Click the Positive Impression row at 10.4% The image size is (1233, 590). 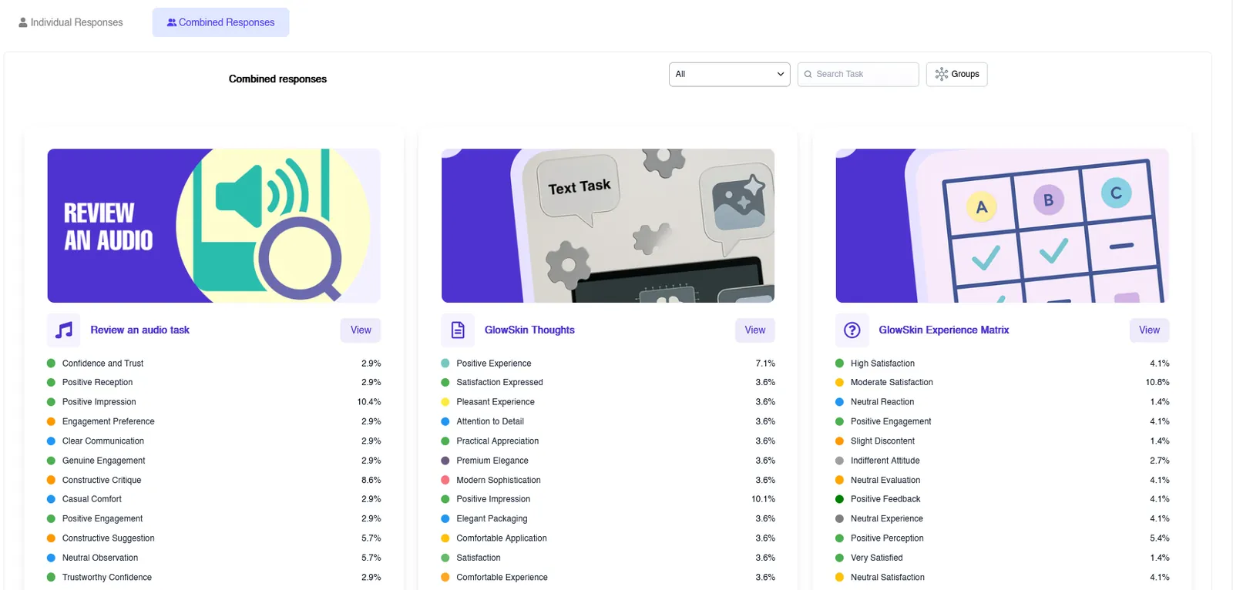click(x=214, y=402)
